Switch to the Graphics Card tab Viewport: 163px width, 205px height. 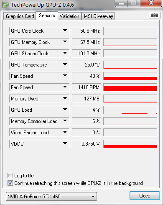pos(20,16)
